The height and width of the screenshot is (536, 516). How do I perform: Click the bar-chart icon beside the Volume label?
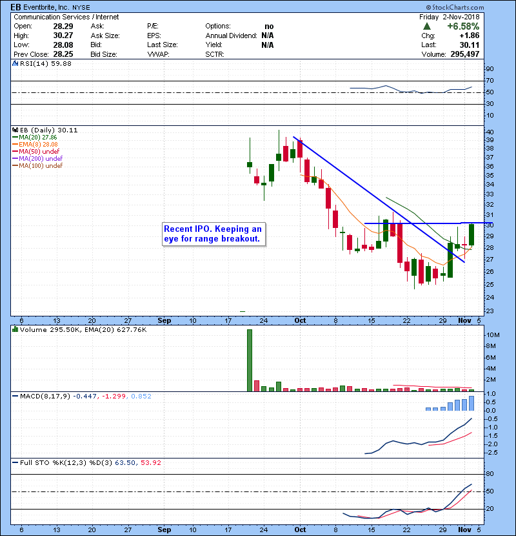[x=15, y=329]
